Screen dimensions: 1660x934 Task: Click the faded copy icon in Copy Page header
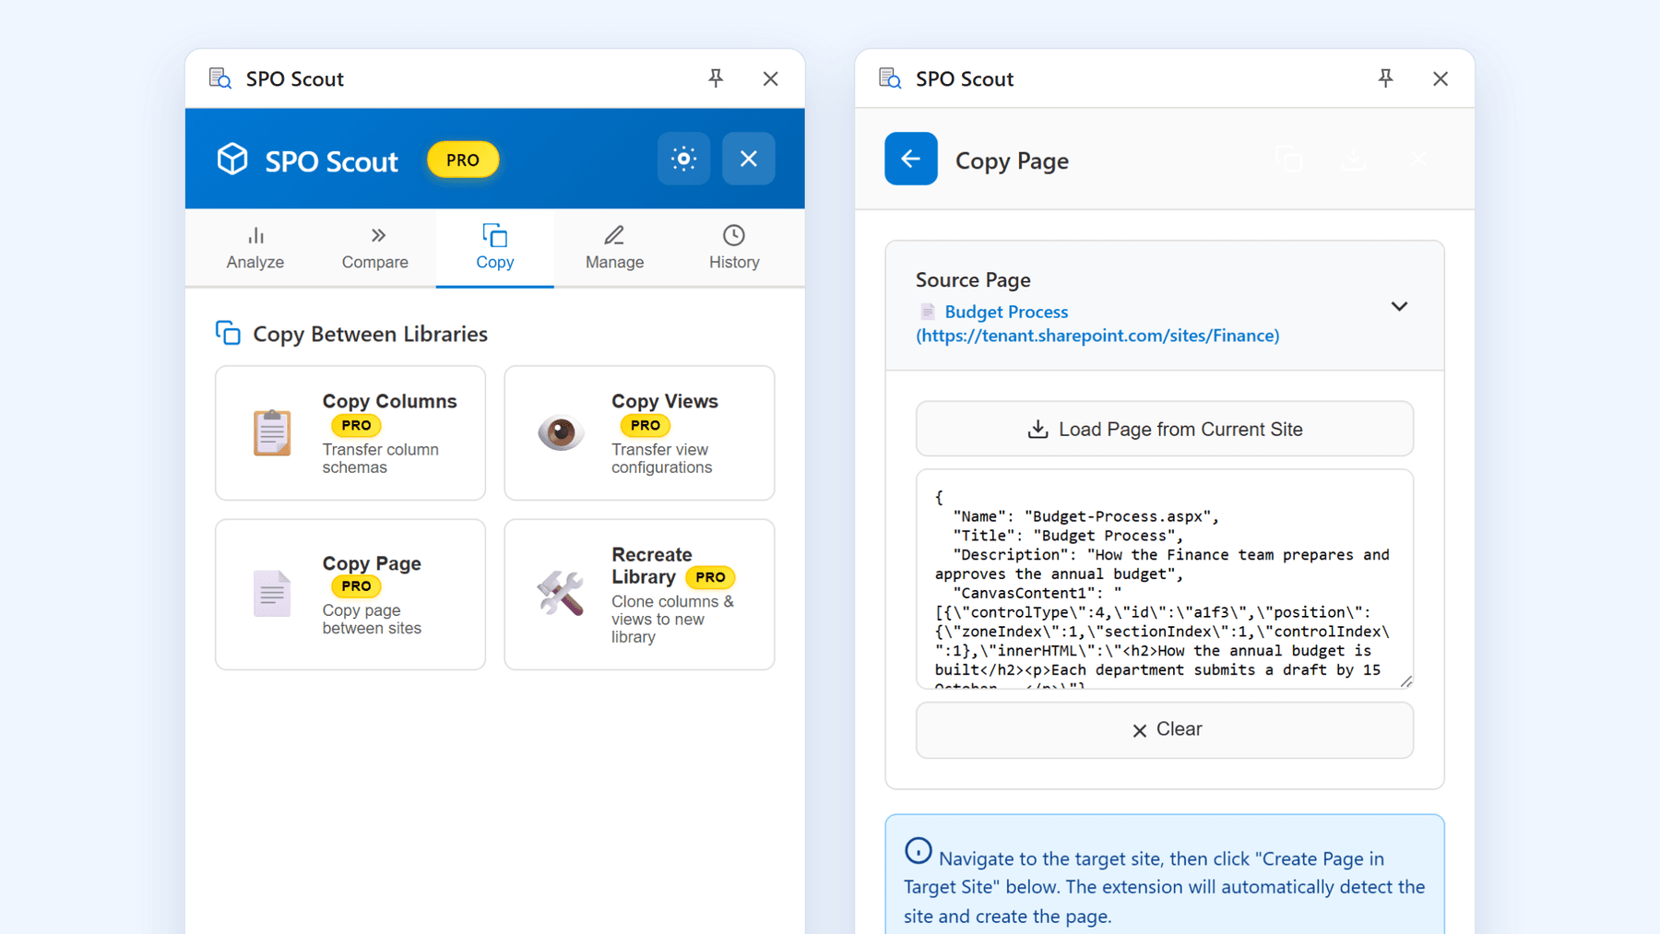pyautogui.click(x=1288, y=159)
